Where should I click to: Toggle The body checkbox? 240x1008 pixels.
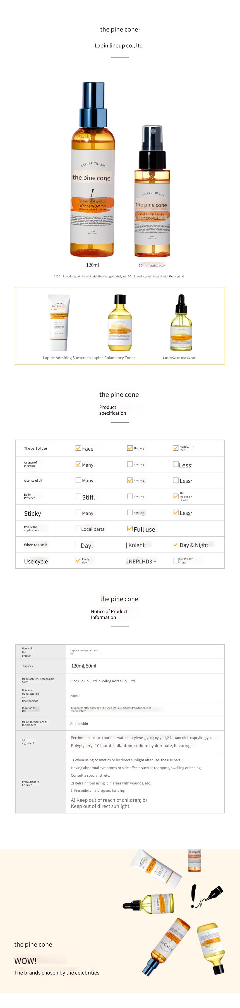130,448
